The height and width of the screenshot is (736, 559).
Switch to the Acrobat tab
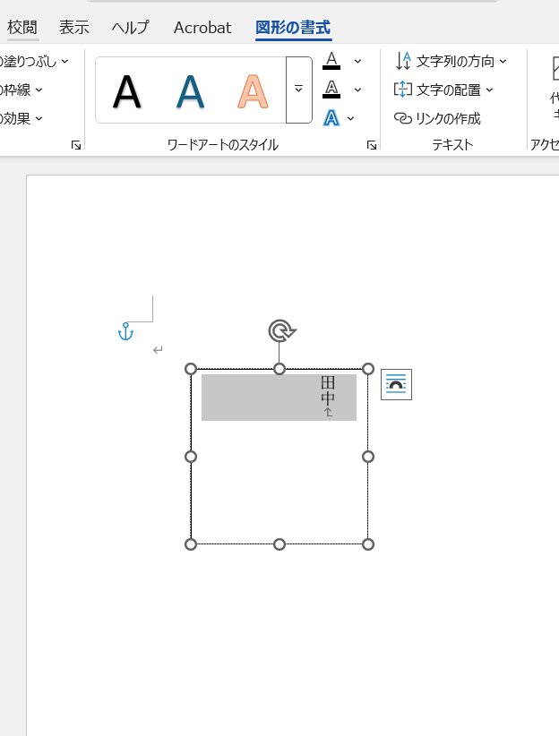202,27
